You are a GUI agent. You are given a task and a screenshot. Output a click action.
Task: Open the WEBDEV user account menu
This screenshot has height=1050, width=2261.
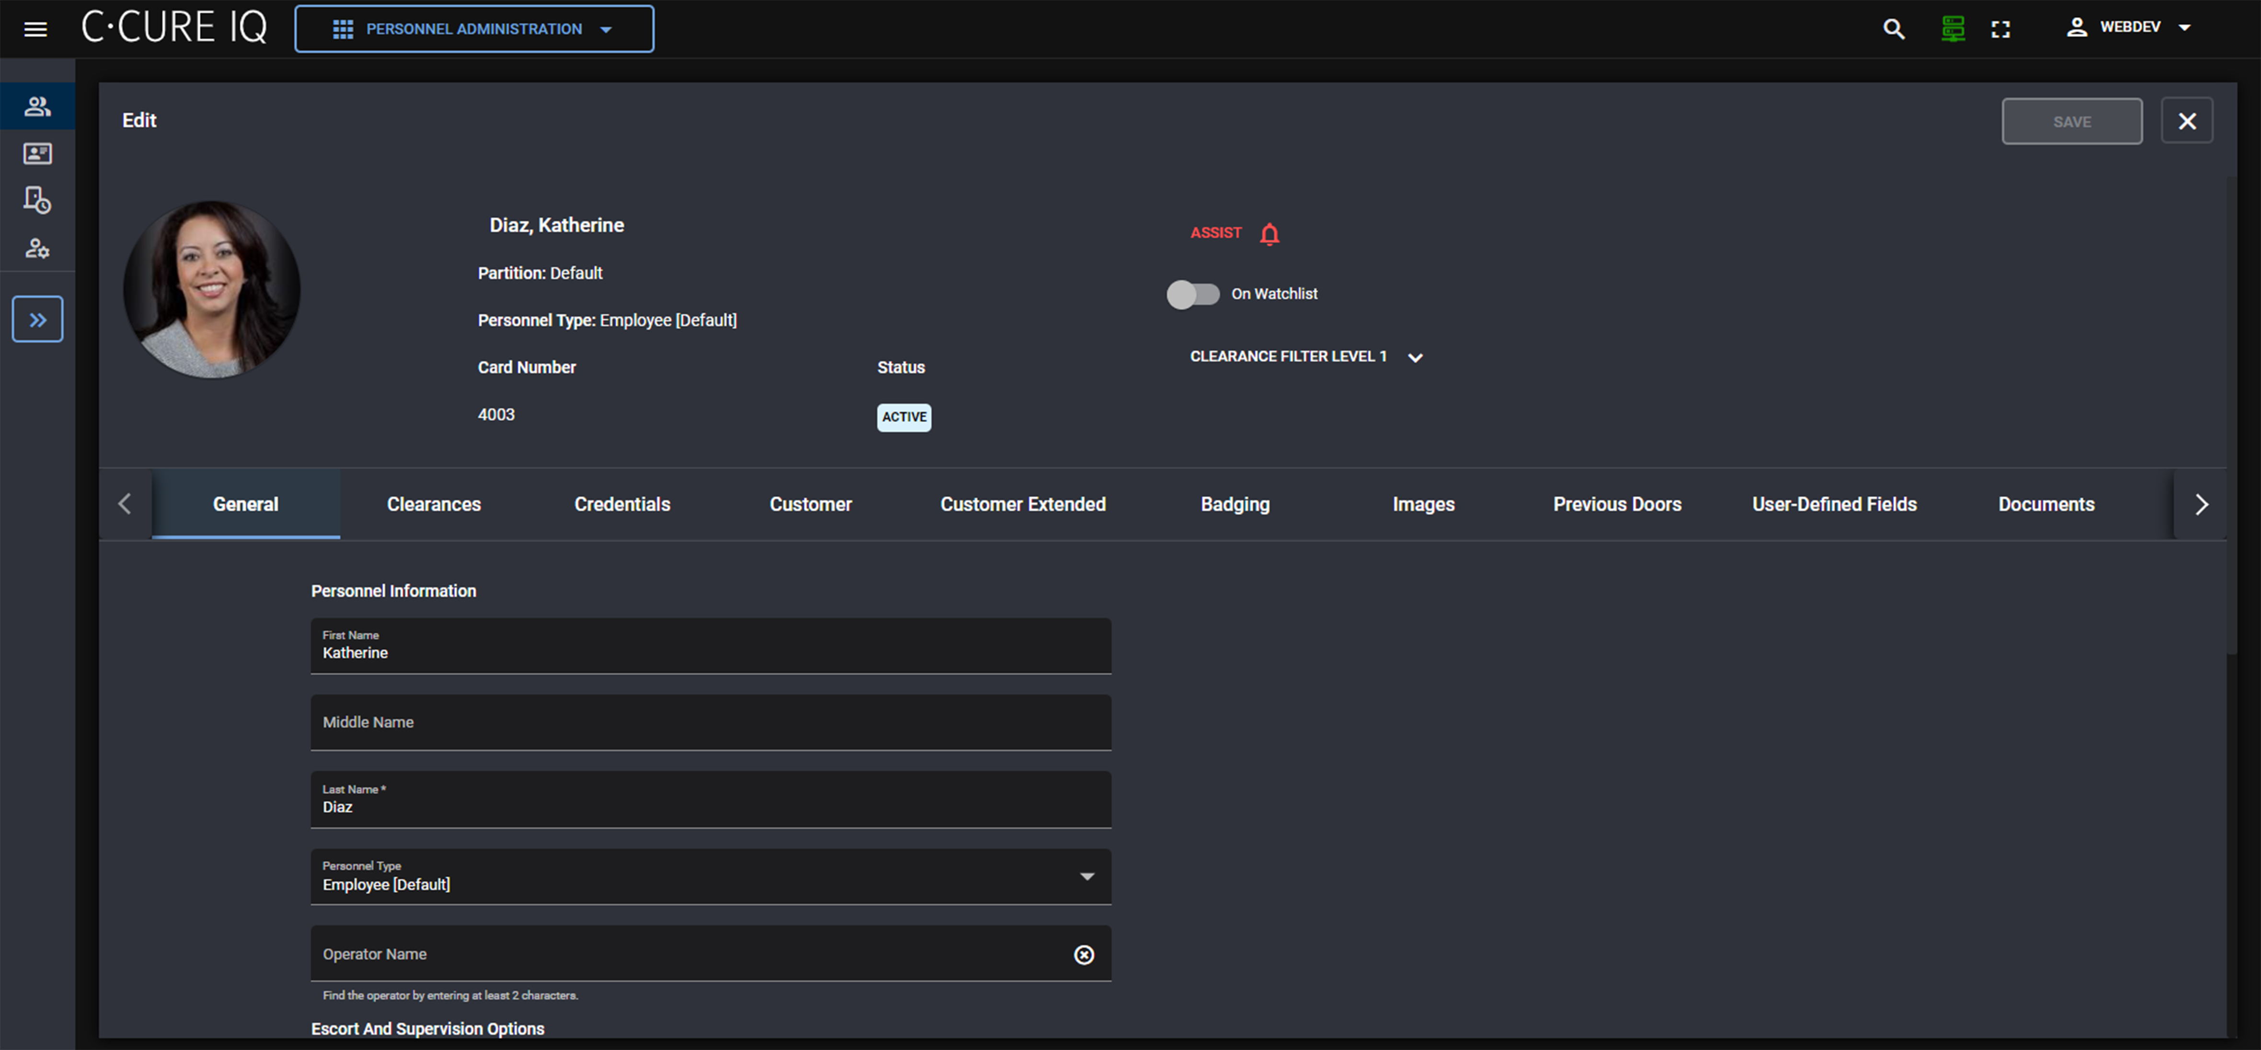coord(2128,27)
